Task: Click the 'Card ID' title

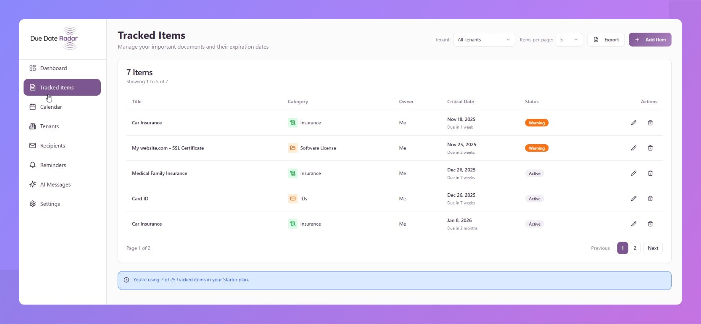Action: (x=140, y=198)
